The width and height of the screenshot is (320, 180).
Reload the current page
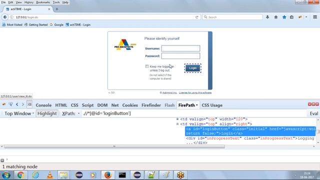coord(196,17)
